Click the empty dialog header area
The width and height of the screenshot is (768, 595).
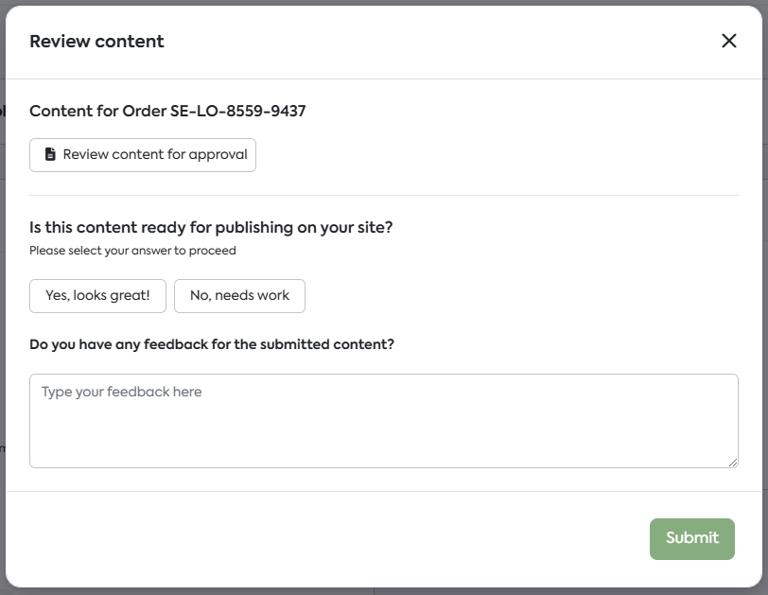tap(426, 42)
